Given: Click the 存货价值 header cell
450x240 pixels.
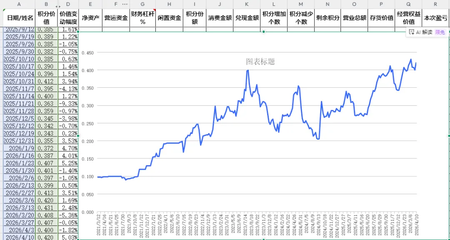Looking at the screenshot, I should (x=381, y=18).
